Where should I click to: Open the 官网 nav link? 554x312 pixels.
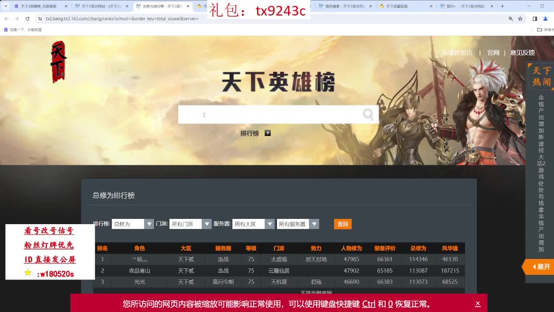click(x=493, y=52)
